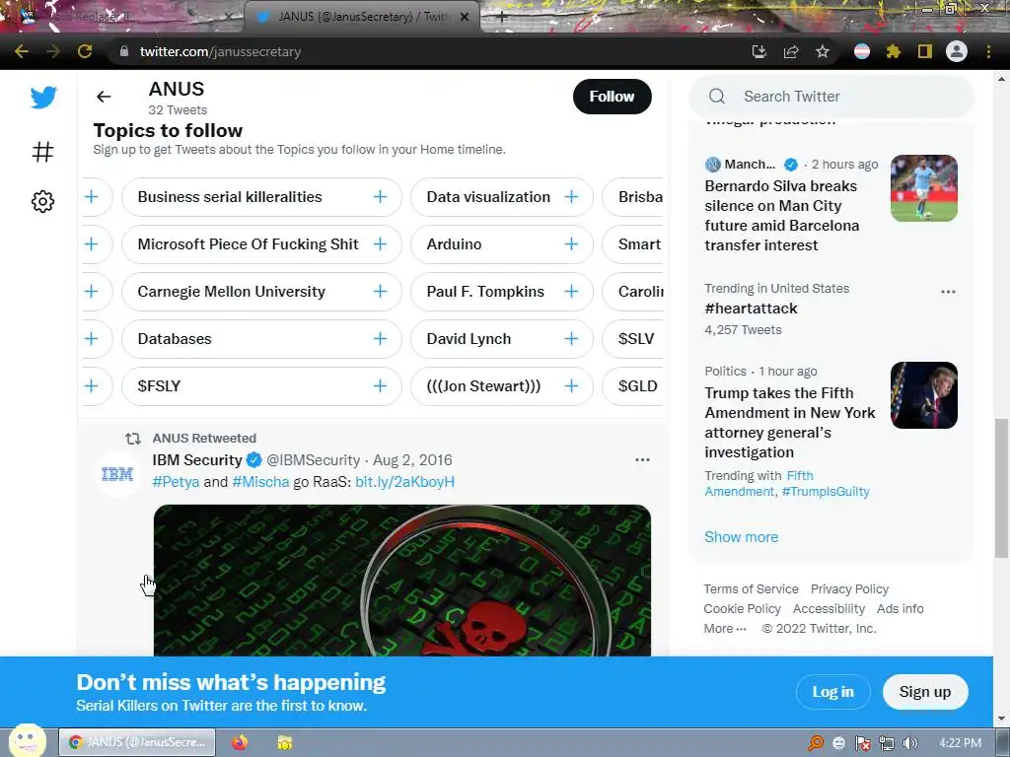Click the network icon in system tray

coord(887,743)
